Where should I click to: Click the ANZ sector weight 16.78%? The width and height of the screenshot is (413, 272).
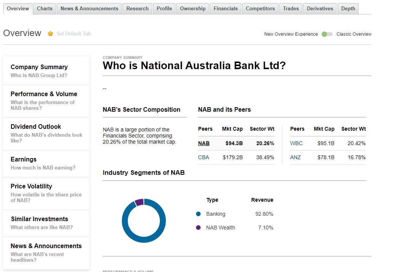(x=357, y=157)
